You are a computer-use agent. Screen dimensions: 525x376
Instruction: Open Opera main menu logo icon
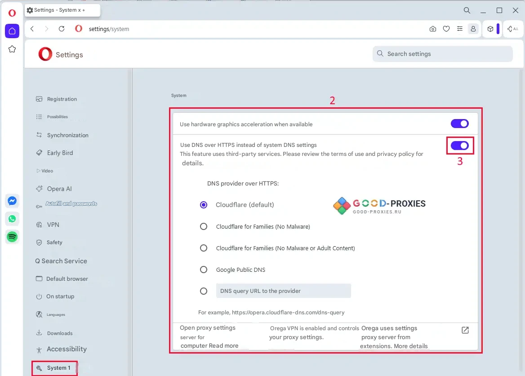(x=12, y=13)
